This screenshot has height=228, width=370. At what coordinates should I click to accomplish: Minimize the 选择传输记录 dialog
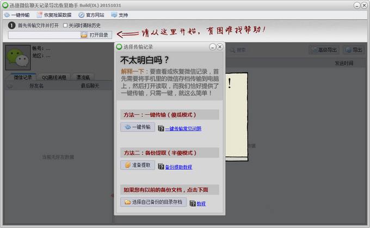tap(212, 47)
